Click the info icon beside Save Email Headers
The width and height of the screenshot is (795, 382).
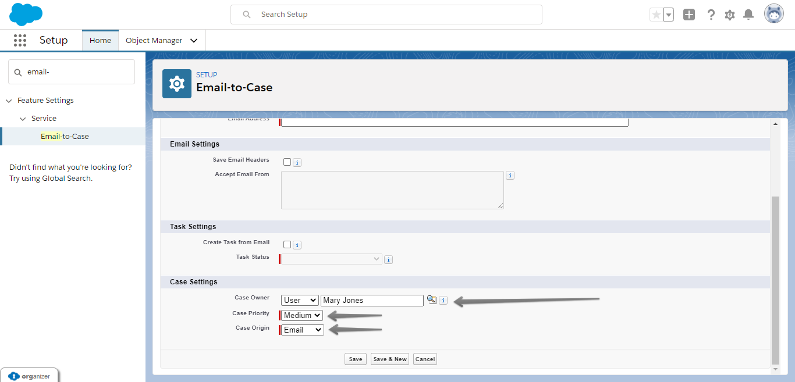297,162
